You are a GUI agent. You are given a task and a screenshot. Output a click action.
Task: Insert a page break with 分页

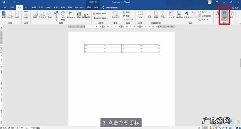tap(17, 15)
